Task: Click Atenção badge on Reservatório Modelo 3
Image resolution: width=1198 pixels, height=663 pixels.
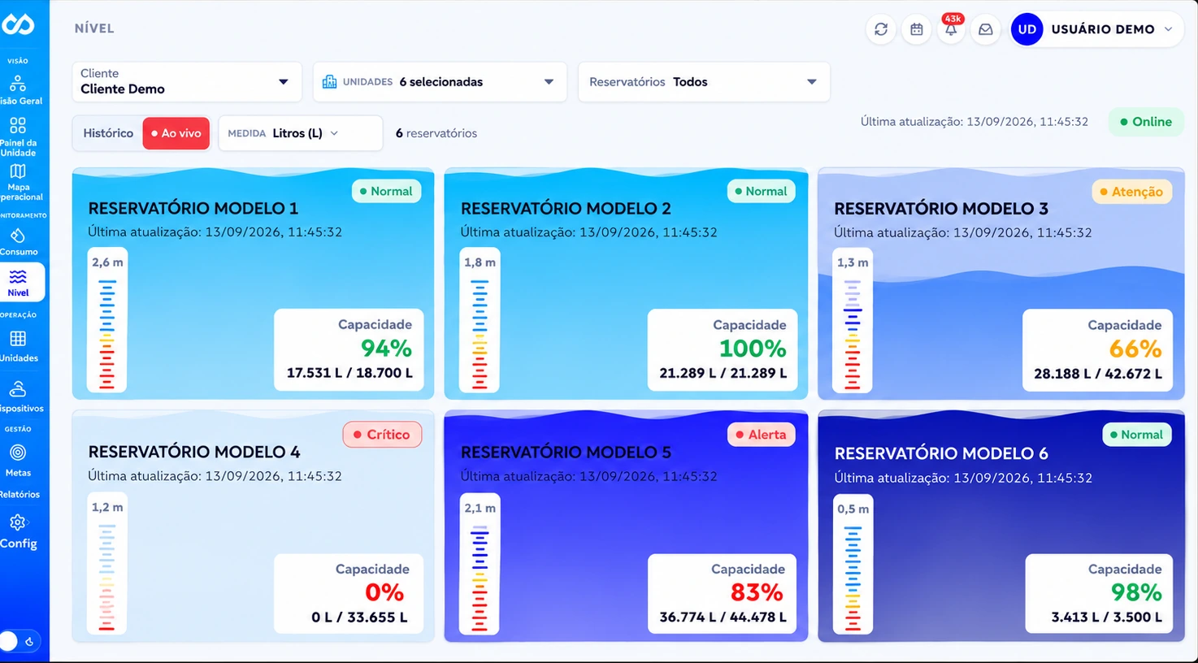Action: point(1131,192)
